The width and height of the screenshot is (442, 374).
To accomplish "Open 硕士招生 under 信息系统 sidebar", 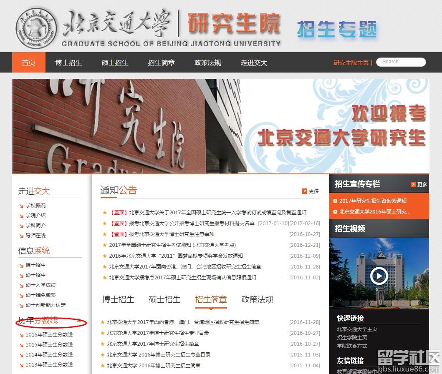I will click(x=35, y=275).
